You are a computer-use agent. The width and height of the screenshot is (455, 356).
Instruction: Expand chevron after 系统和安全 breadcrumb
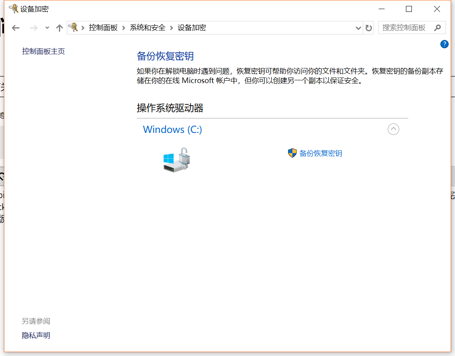[x=171, y=28]
